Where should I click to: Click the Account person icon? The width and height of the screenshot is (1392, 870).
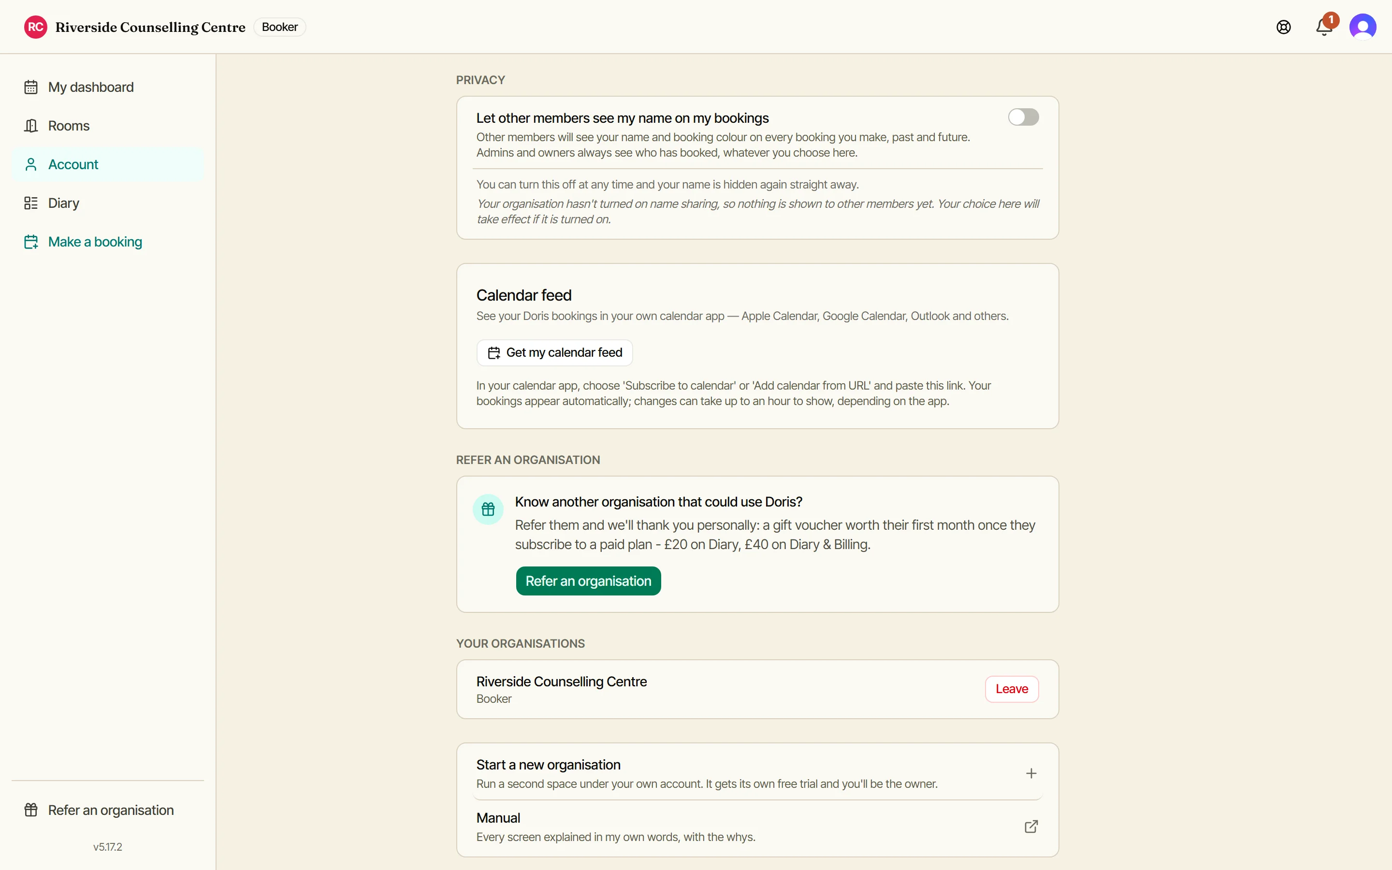pyautogui.click(x=31, y=164)
